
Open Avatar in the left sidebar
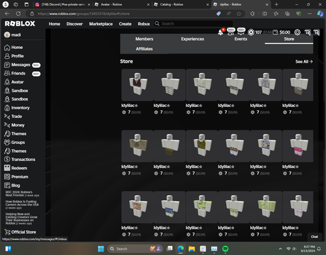tap(14, 82)
